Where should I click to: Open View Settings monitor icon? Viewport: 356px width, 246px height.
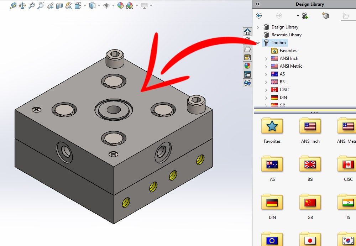pyautogui.click(x=144, y=6)
